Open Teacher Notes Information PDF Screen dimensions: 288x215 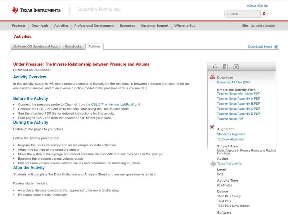point(238,93)
